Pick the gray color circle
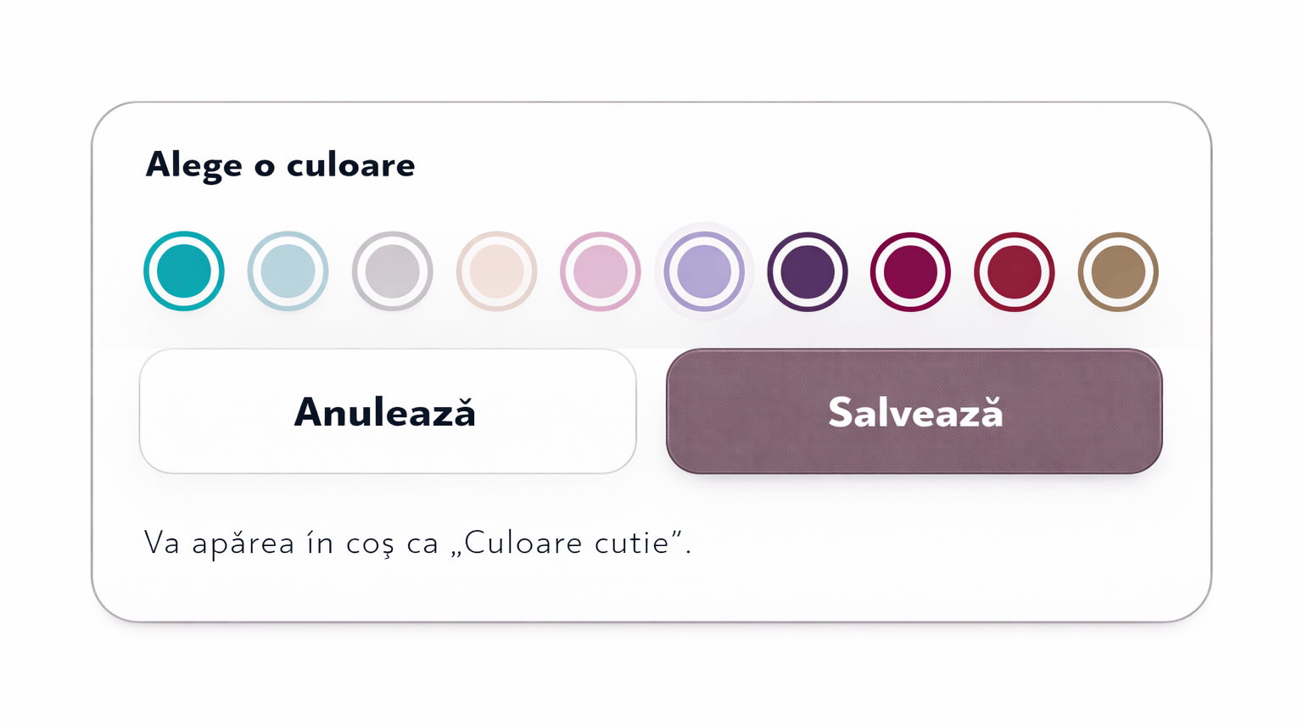Screen dimensions: 1303x725 point(392,271)
